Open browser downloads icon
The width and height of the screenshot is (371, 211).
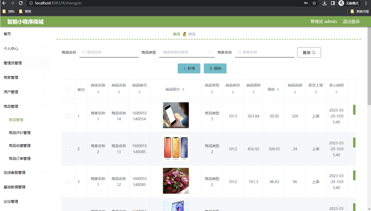325,3
